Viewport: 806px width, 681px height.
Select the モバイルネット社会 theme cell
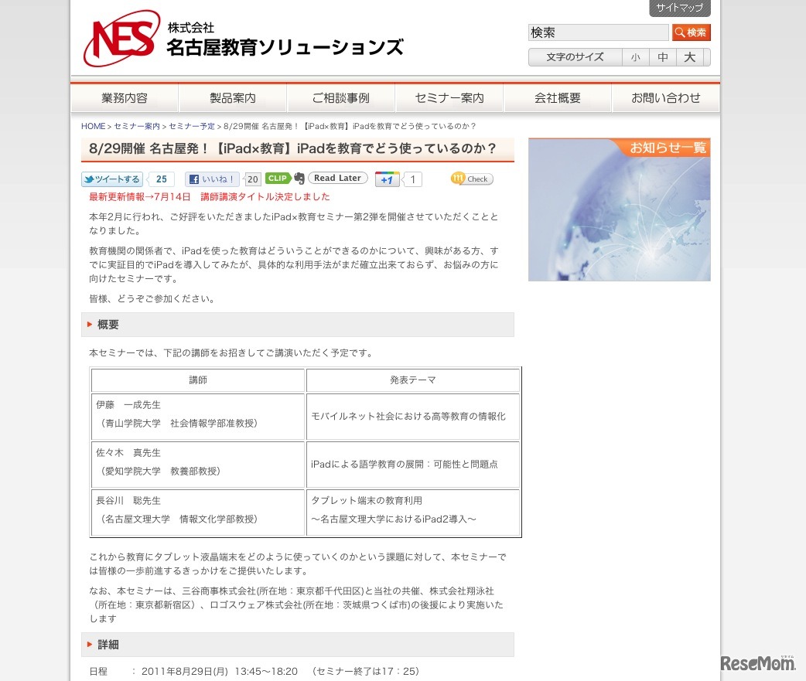coord(413,417)
